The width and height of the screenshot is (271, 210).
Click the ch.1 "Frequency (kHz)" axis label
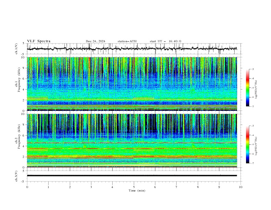tap(19, 79)
